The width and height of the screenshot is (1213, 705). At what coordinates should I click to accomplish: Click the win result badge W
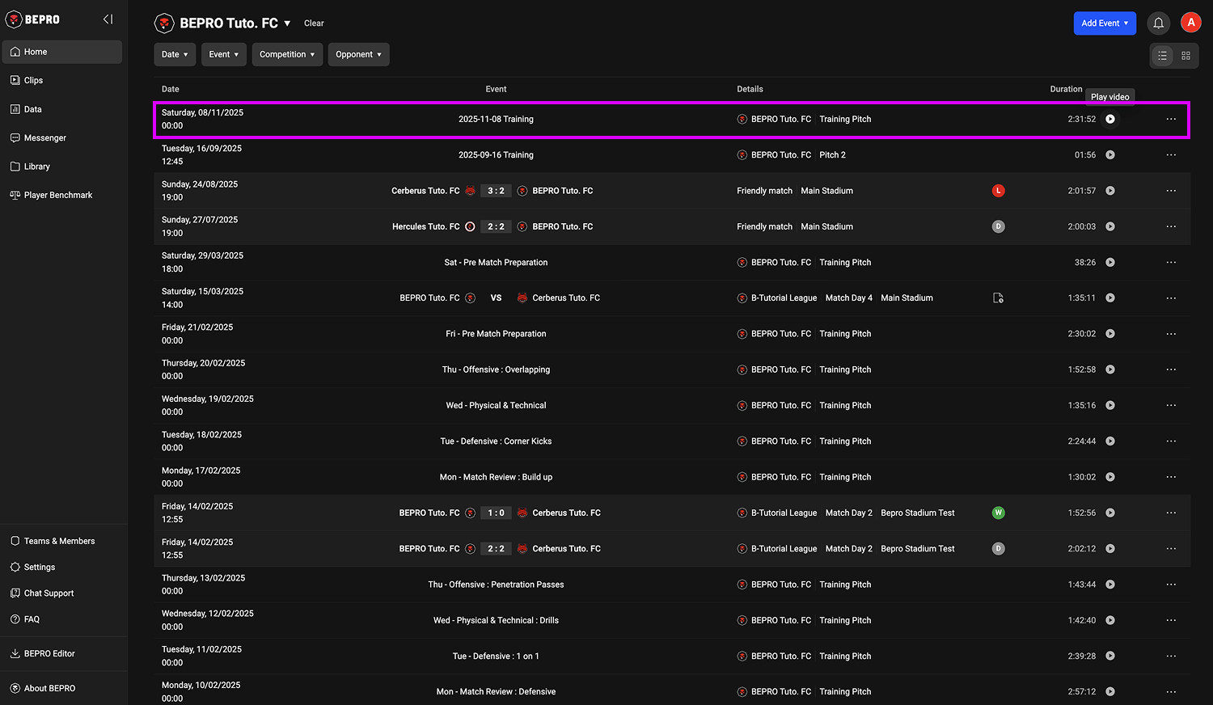(x=998, y=513)
